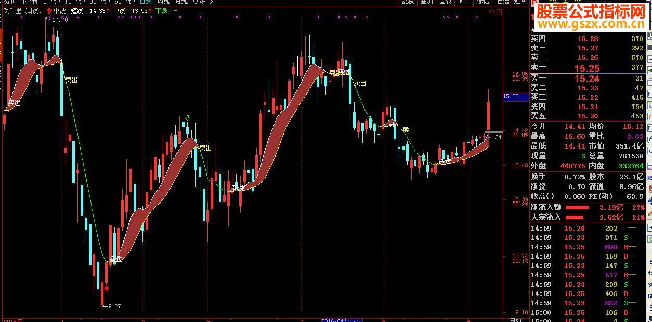652x322 pixels.
Task: Click the 买进 signal near the 9.27 bottom
Action: click(x=115, y=259)
